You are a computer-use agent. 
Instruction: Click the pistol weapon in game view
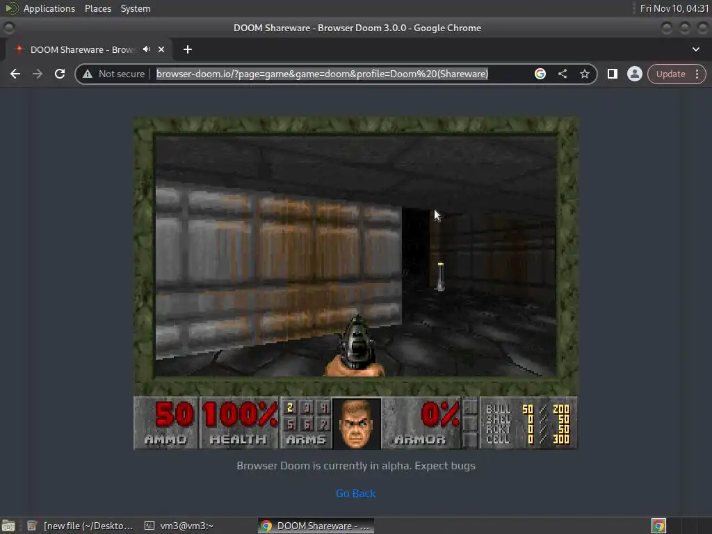click(x=355, y=346)
